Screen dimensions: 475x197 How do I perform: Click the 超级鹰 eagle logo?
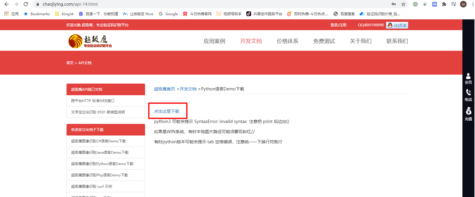90,41
